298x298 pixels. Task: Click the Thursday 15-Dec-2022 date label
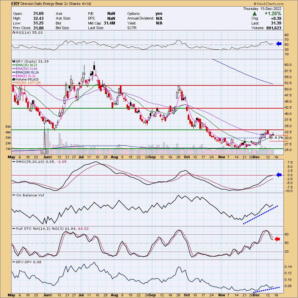point(262,9)
